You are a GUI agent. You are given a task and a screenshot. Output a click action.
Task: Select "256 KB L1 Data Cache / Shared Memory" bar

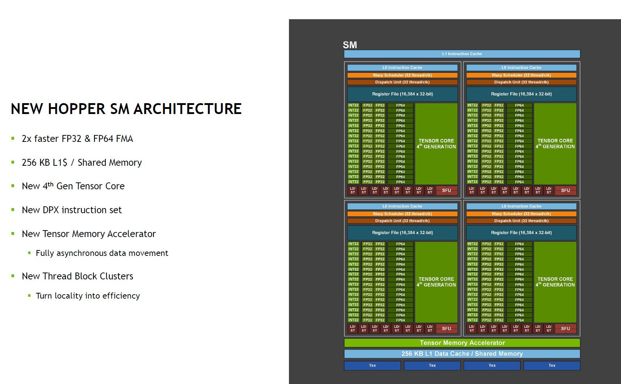point(462,354)
